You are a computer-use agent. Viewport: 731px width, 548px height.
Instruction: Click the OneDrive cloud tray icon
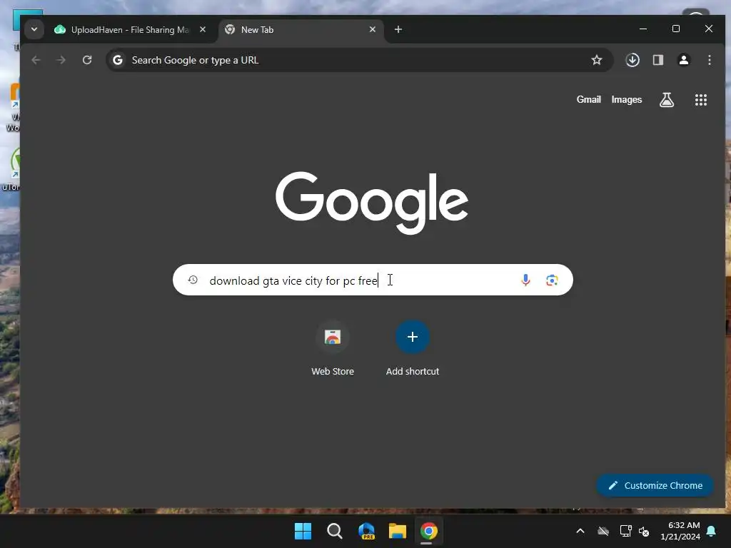[603, 531]
